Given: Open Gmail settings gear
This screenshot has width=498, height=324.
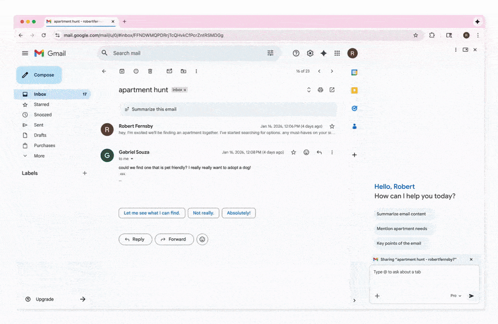Looking at the screenshot, I should (310, 53).
